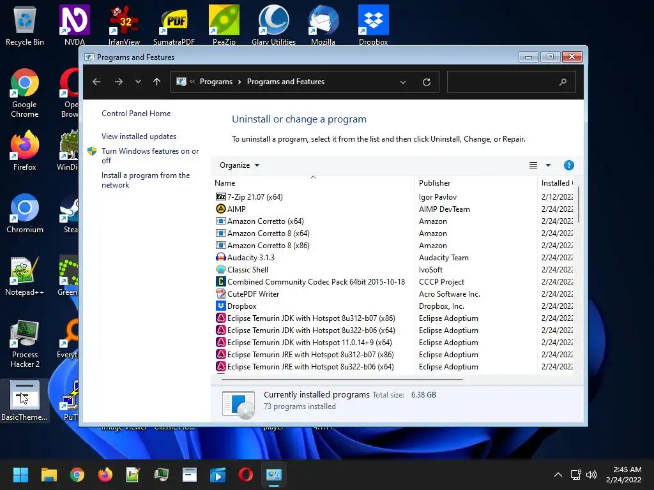Click the 7-Zip icon in the program list

coord(220,197)
